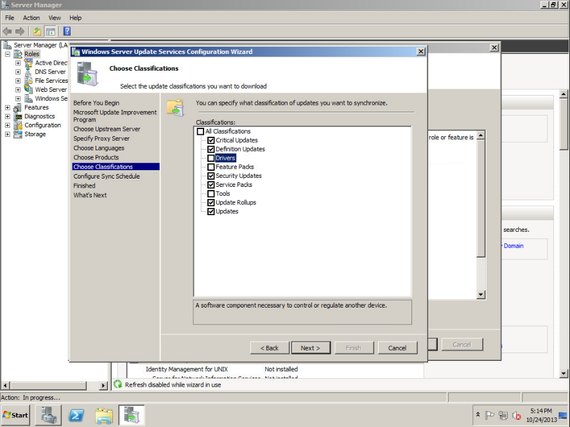Click the Web Server role icon

[28, 89]
